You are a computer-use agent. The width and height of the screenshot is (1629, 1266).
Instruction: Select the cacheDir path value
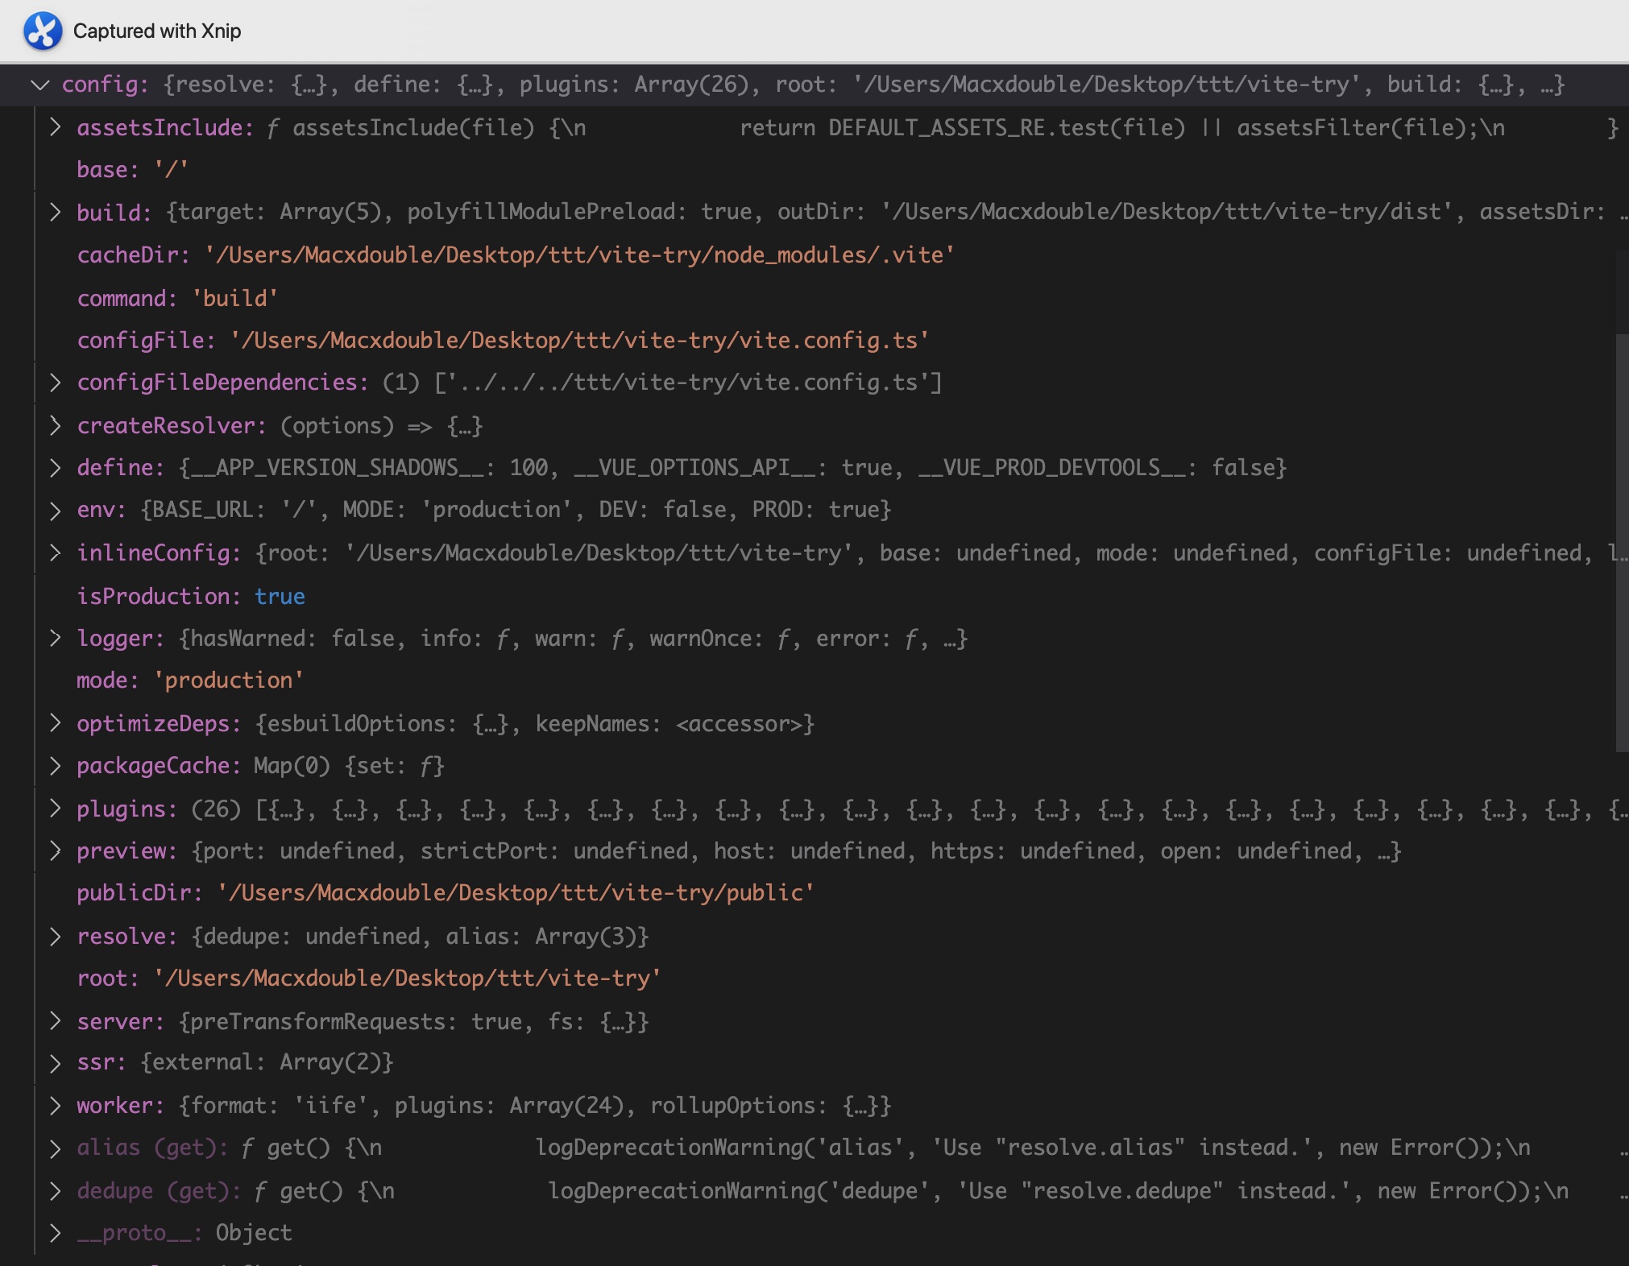[580, 255]
